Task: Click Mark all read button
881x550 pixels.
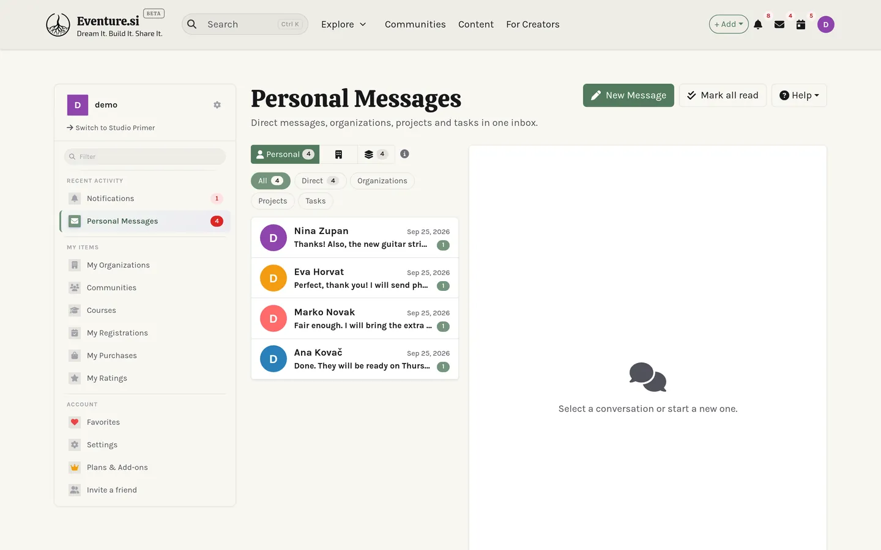Action: 723,95
